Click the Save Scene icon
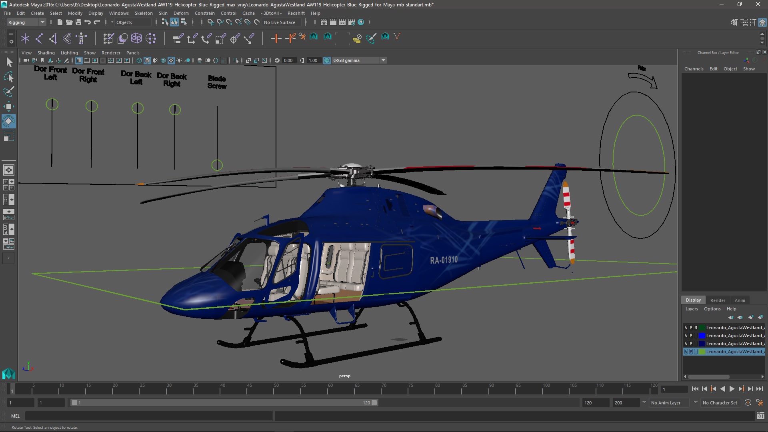Screen dimensions: 768x432 coord(78,22)
